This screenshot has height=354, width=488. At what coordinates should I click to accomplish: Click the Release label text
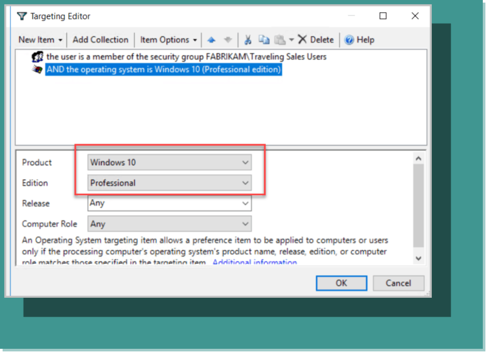tap(36, 204)
